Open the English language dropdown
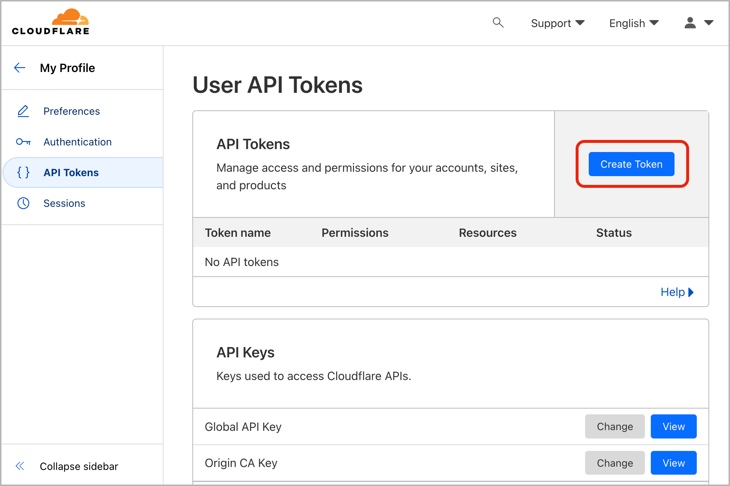The height and width of the screenshot is (486, 730). click(634, 23)
